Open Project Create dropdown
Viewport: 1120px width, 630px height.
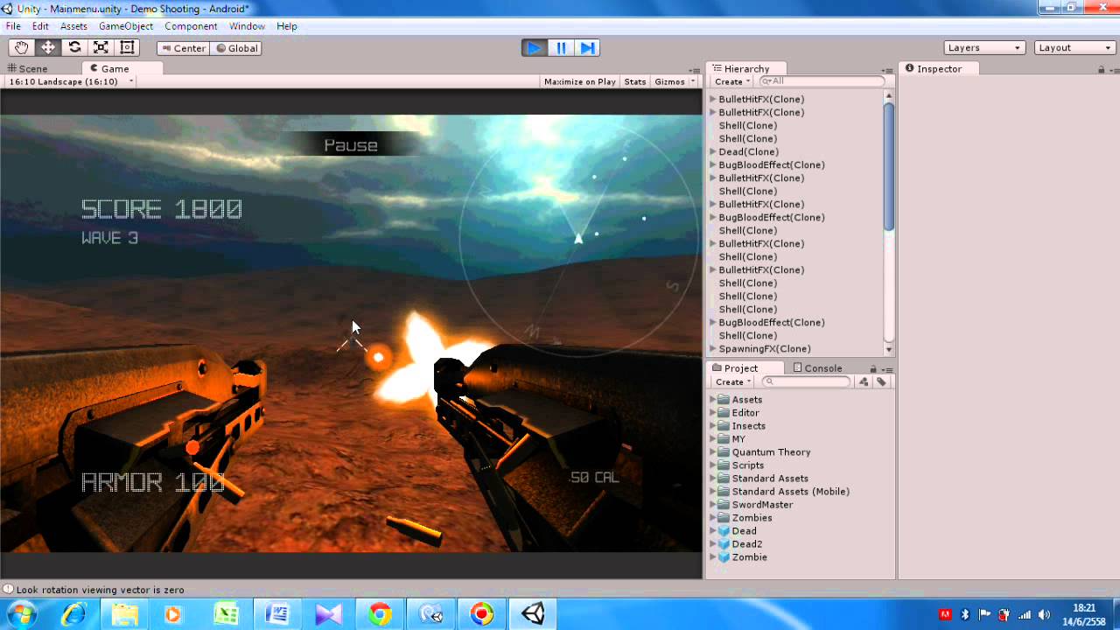tap(732, 382)
